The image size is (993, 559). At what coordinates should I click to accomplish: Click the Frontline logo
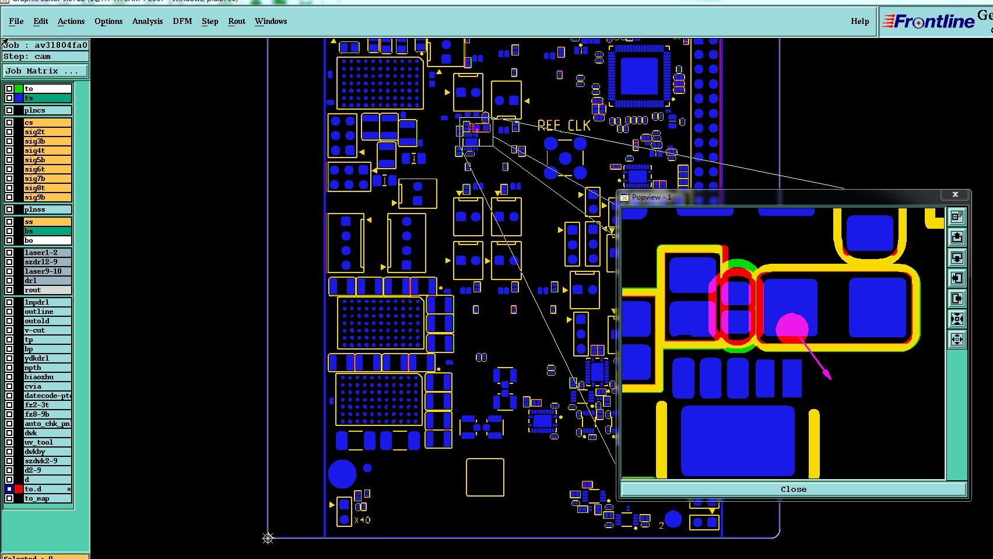click(x=929, y=22)
